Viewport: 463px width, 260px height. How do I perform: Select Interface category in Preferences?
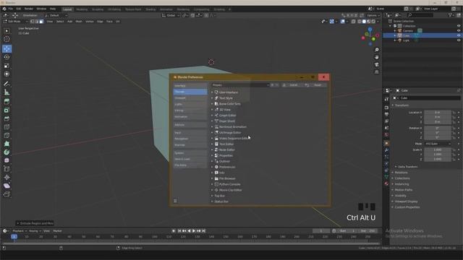pos(190,86)
